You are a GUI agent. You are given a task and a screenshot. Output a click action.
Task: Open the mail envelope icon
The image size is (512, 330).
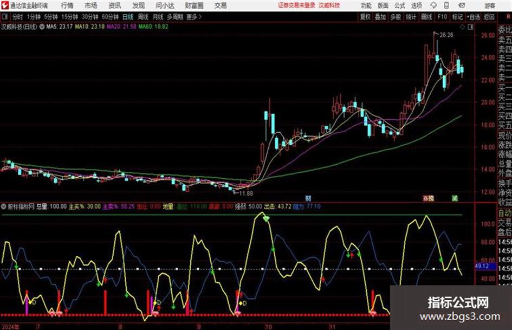coord(462,5)
